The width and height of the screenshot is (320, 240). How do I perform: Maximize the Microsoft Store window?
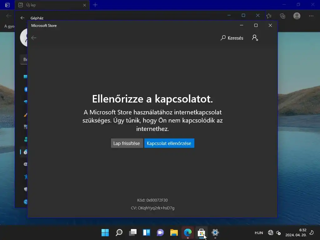coord(256,25)
